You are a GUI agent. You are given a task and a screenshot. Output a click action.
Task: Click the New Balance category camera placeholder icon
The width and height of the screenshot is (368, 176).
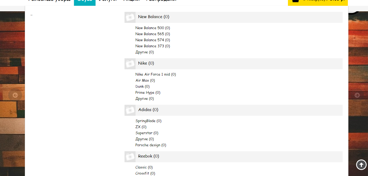click(x=130, y=17)
